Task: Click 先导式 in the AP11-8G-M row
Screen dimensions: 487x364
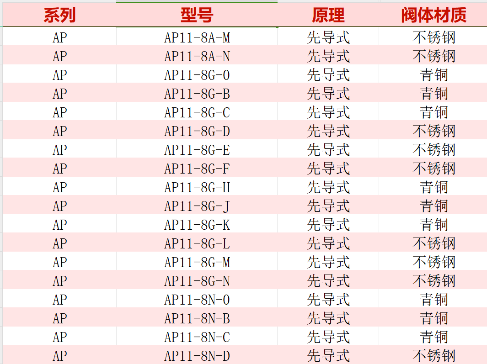Action: [x=328, y=262]
